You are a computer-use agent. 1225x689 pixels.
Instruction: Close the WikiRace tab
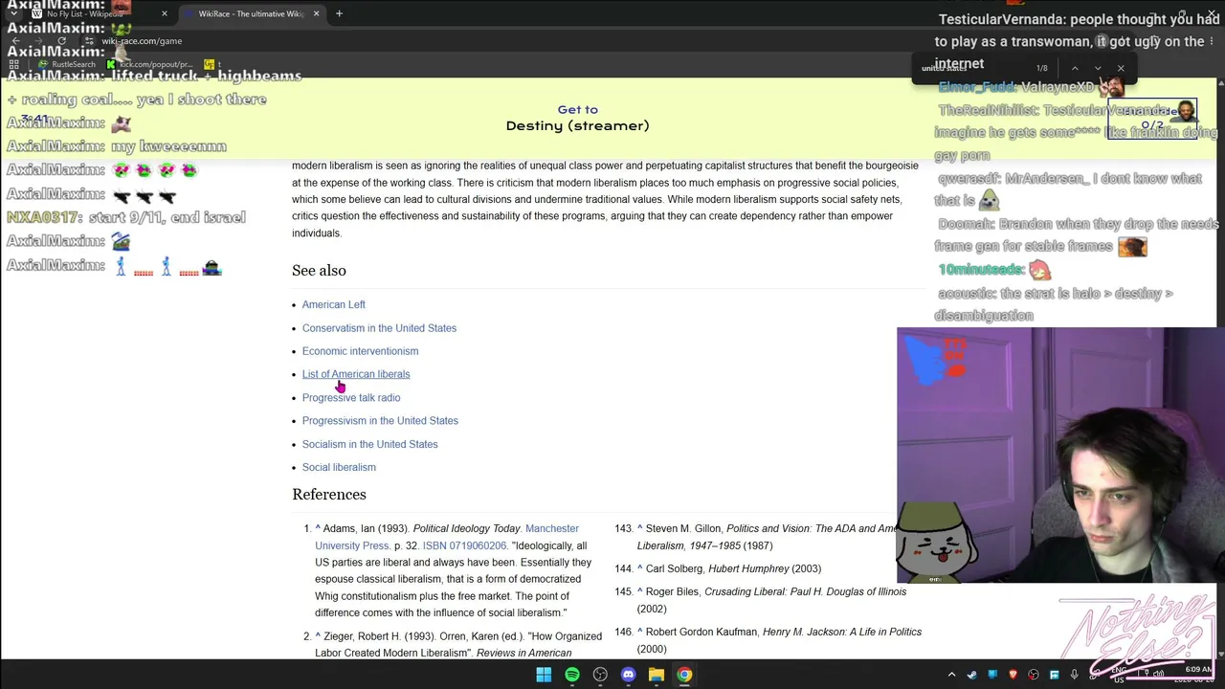[x=316, y=13]
